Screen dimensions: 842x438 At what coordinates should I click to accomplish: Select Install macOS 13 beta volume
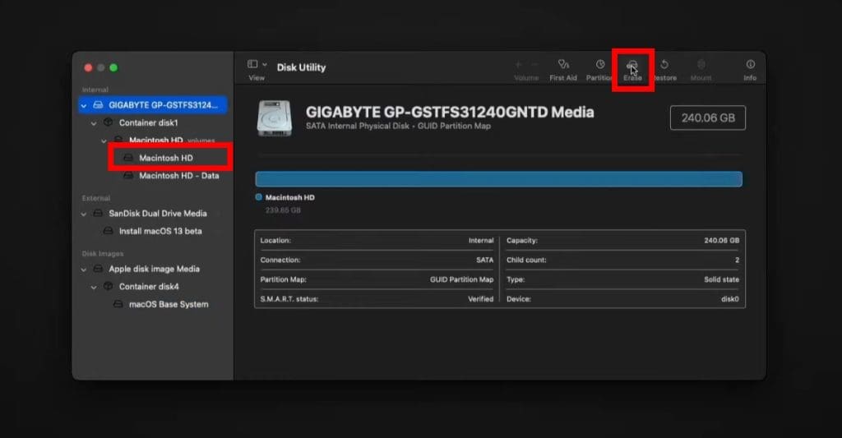coord(160,231)
